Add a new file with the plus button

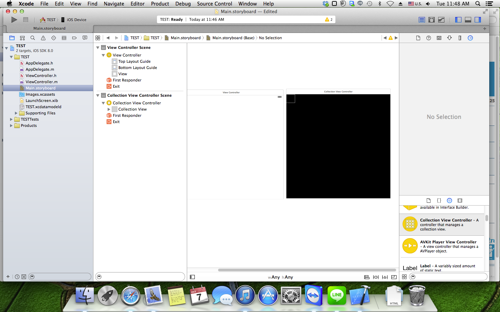coord(8,277)
